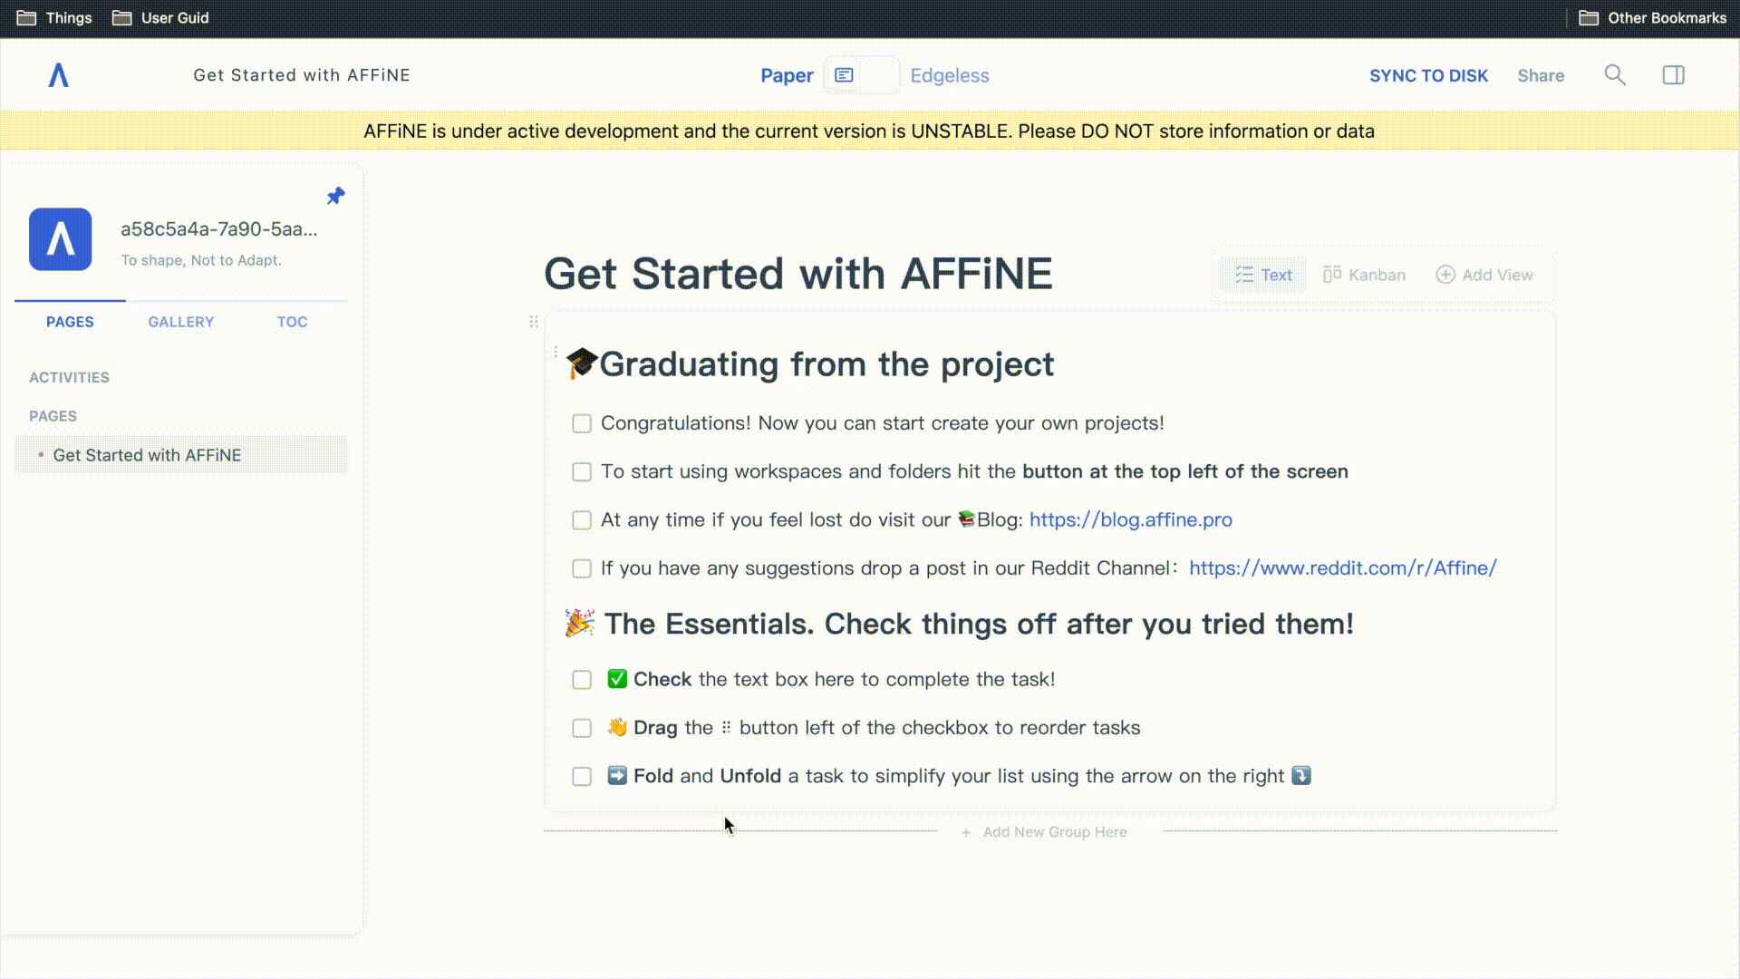Click the page title 'Get Started with AFFiNE'
The width and height of the screenshot is (1740, 979).
tap(797, 274)
